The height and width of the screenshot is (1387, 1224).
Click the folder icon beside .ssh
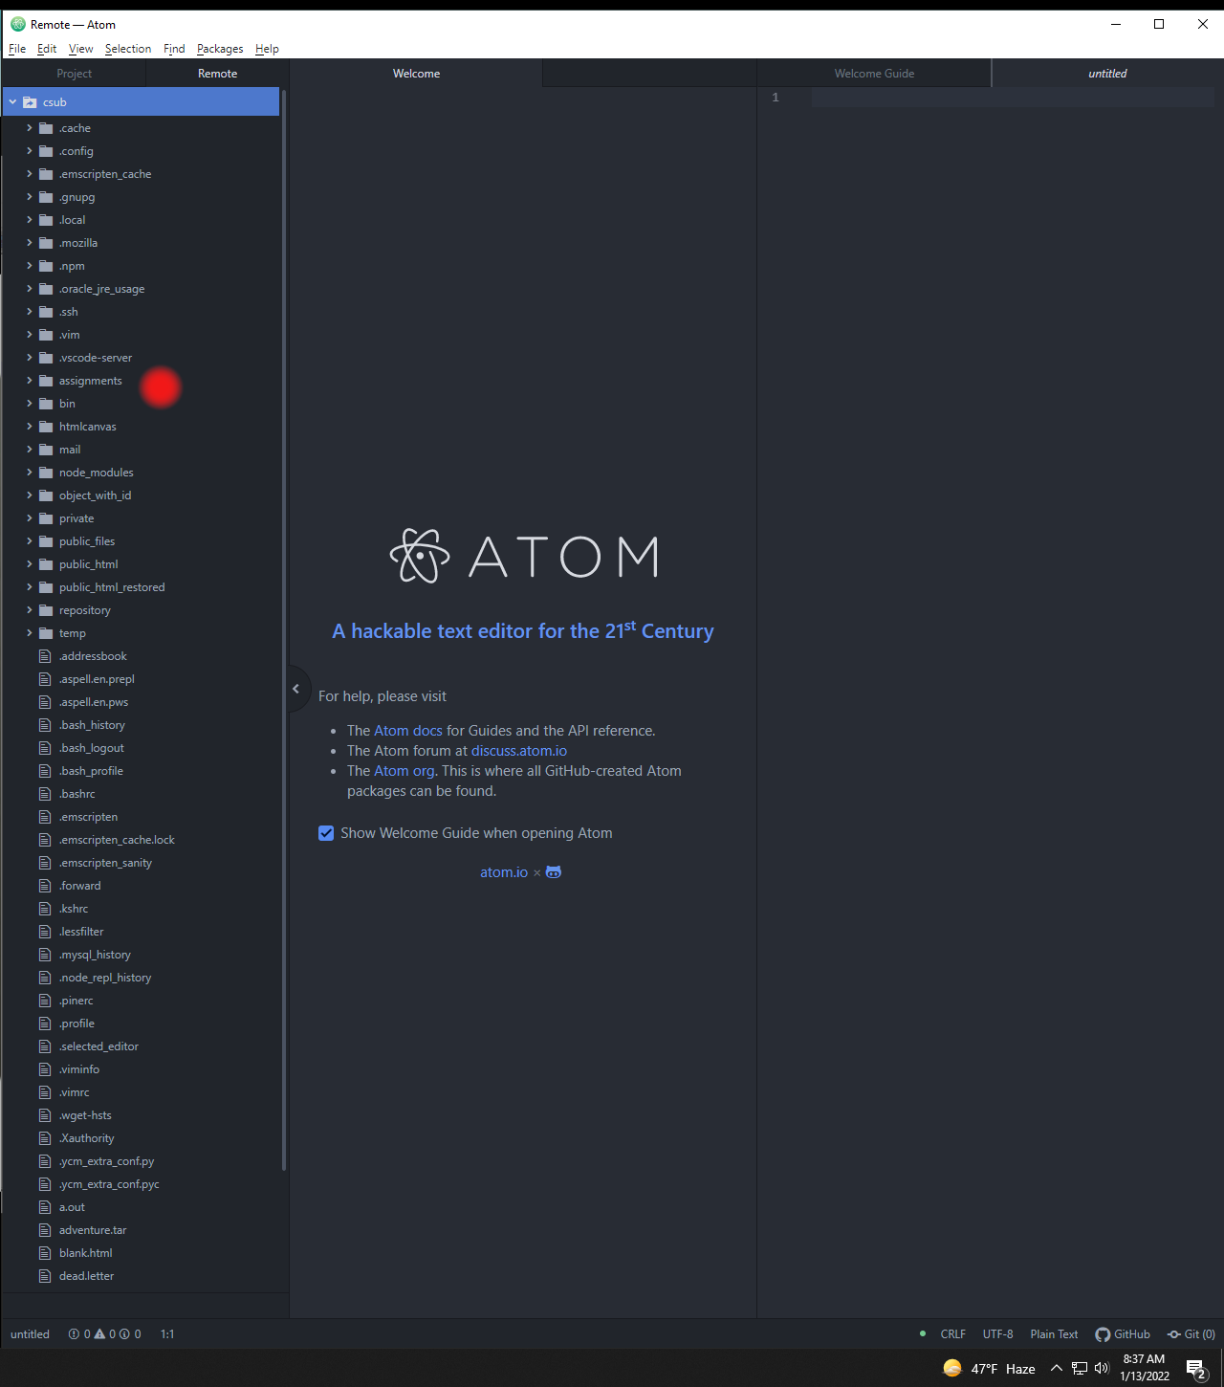tap(45, 312)
